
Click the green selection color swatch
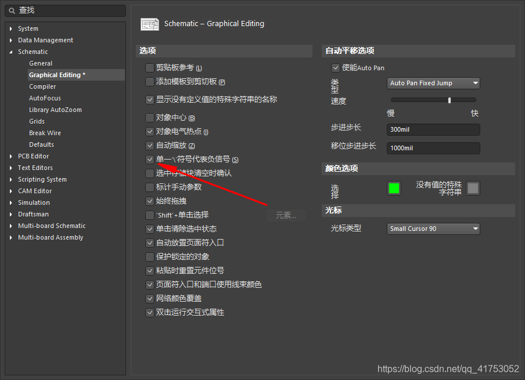click(394, 189)
